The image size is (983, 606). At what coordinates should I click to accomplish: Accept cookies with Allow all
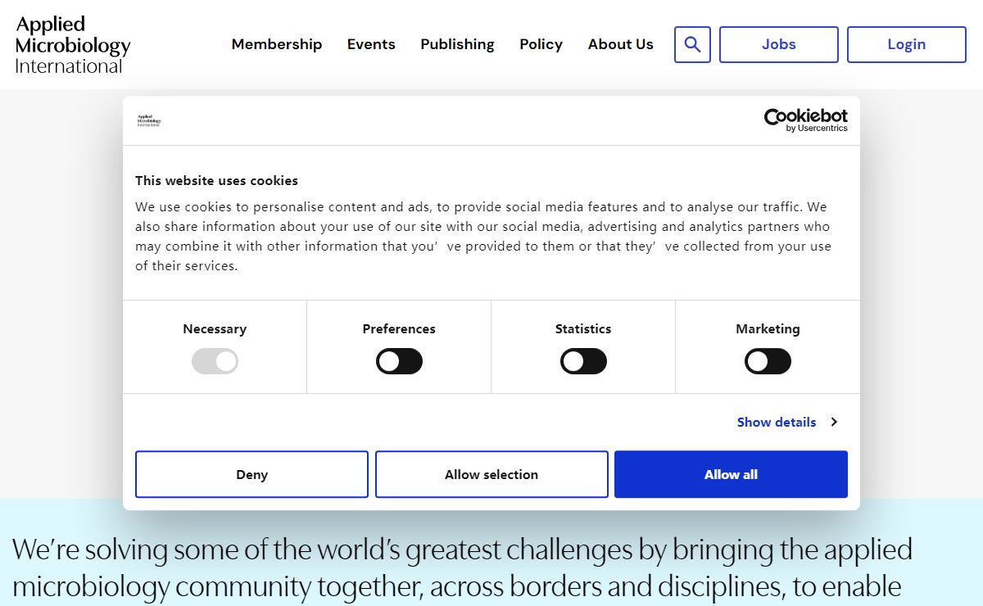click(731, 474)
